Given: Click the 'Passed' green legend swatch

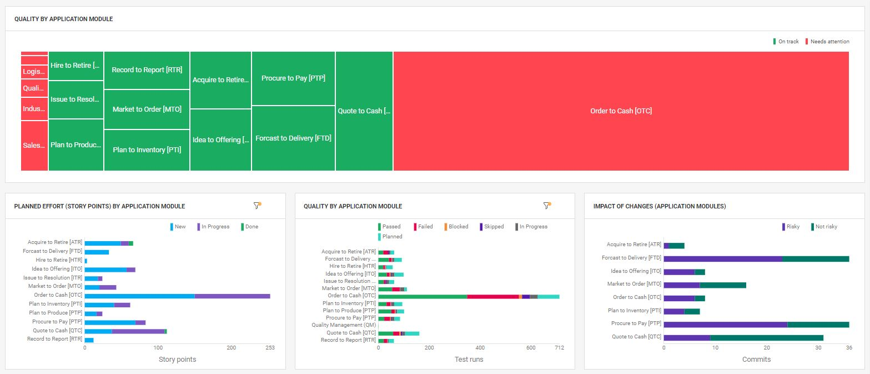Looking at the screenshot, I should pyautogui.click(x=380, y=227).
